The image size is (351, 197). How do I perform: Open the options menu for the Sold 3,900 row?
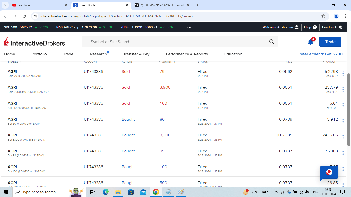(x=343, y=90)
